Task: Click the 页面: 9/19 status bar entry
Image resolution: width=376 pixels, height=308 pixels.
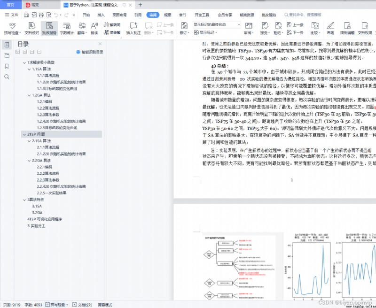Action: coord(12,305)
